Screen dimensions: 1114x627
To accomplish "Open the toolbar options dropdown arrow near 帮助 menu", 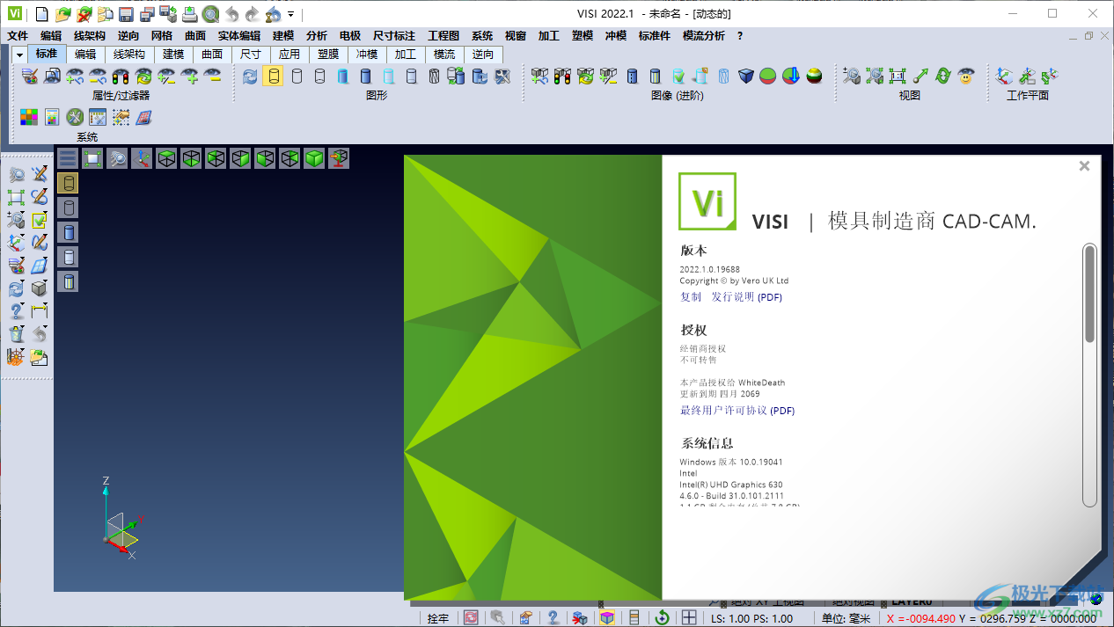I will click(290, 14).
